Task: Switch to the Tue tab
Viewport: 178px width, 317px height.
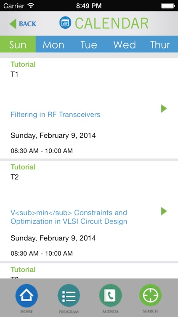Action: pos(89,44)
